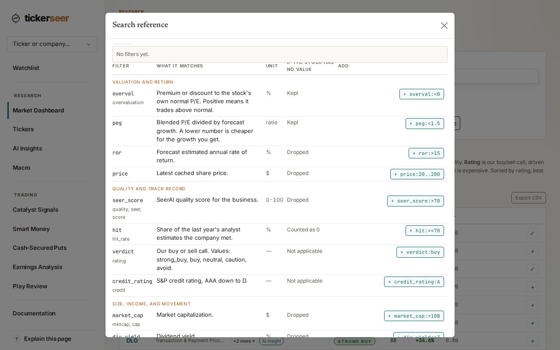Expand the +2 more tags dropdown
Viewport: 560px width, 350px height.
(244, 341)
